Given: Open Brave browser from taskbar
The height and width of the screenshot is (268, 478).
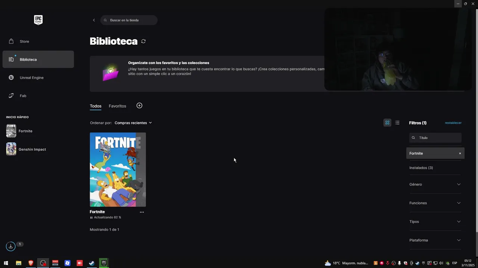Looking at the screenshot, I should pos(31,263).
